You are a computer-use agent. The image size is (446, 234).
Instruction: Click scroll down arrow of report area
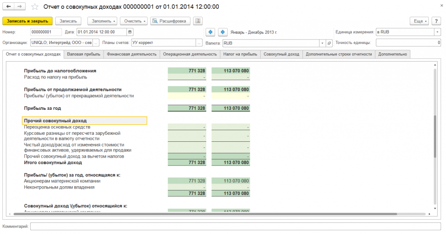click(x=435, y=209)
